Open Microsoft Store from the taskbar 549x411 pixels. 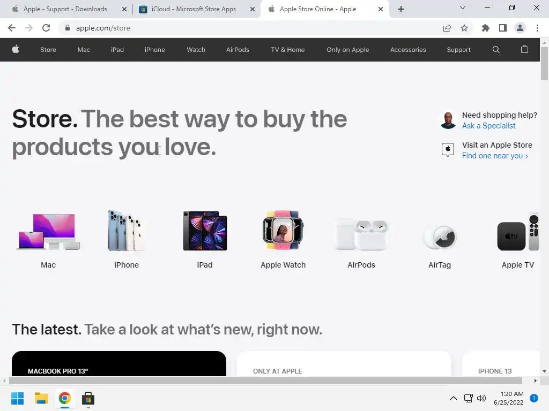pos(88,398)
